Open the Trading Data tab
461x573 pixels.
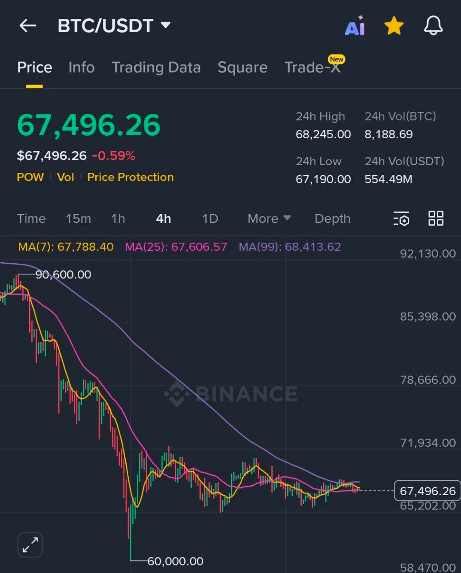tap(156, 68)
